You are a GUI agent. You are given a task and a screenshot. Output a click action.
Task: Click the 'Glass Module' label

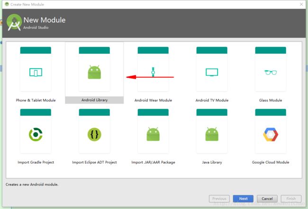[271, 100]
